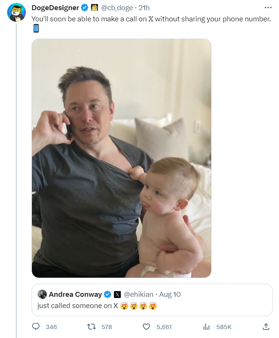The width and height of the screenshot is (279, 338).
Task: Click the Aug 10 quoted post date
Action: (170, 294)
